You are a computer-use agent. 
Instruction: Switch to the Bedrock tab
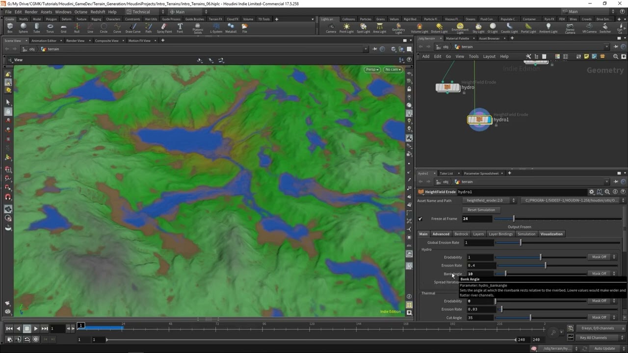point(461,234)
